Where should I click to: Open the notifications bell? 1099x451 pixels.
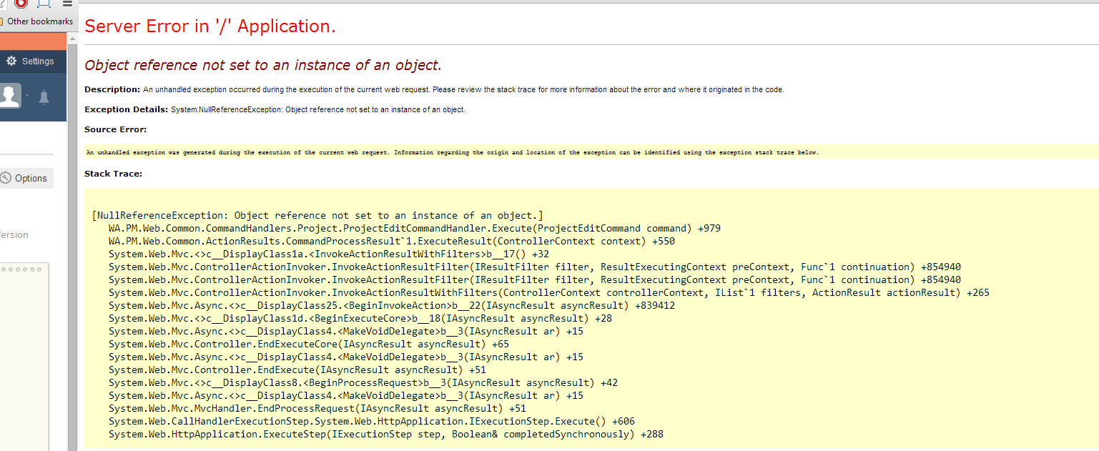point(44,97)
